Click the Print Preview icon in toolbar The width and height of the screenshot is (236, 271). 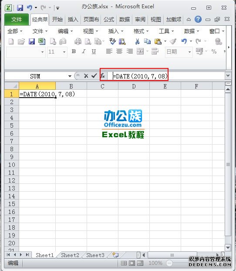point(88,41)
